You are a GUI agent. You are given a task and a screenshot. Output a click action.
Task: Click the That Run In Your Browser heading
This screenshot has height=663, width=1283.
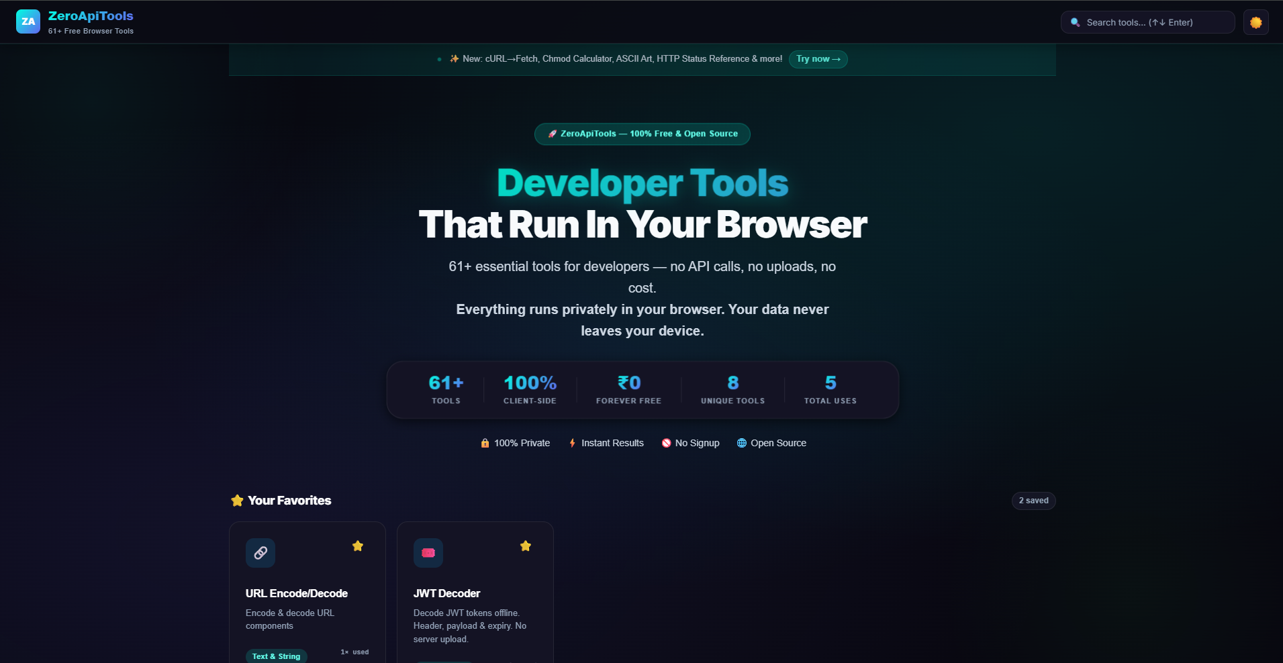tap(643, 224)
